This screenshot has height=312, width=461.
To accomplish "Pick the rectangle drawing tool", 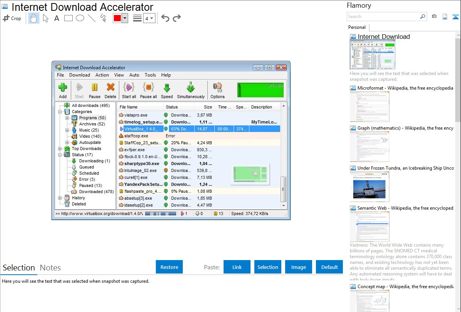I will coord(68,18).
